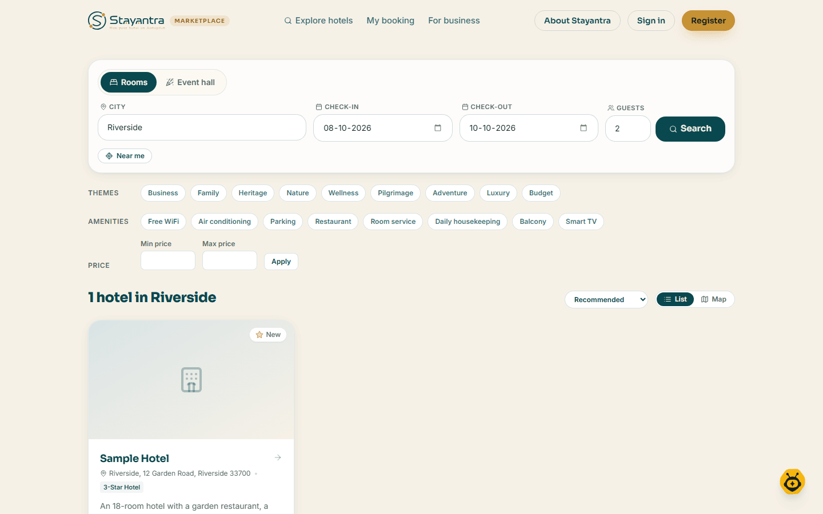Toggle the Heritage theme filter
The height and width of the screenshot is (514, 823).
(253, 193)
